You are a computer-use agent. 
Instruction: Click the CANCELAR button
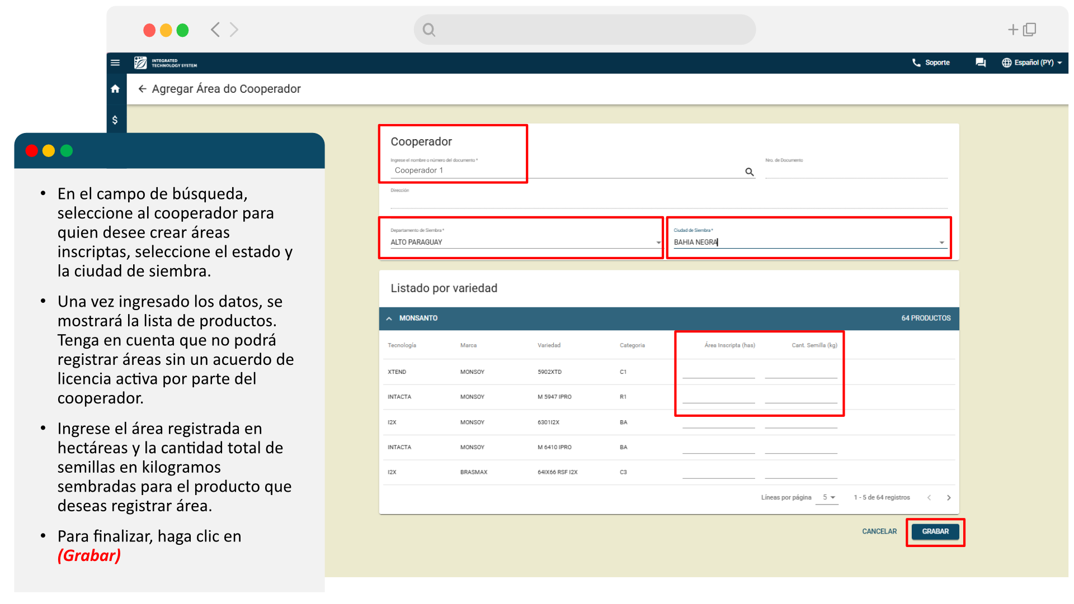tap(879, 531)
